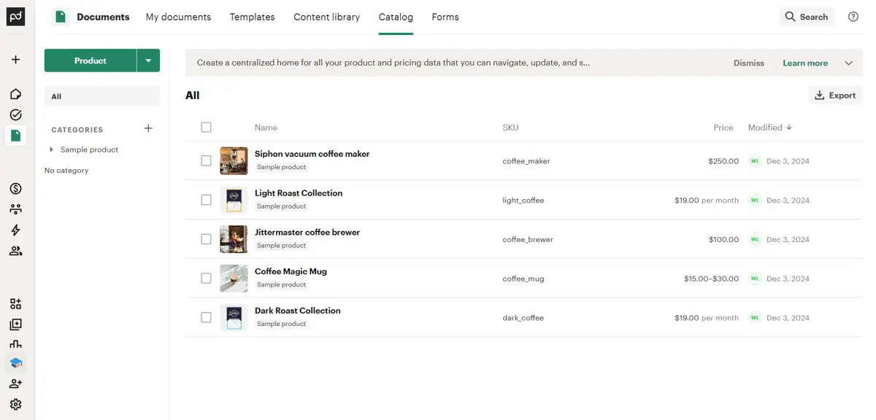Open the org-chart people icon in sidebar
The height and width of the screenshot is (420, 876).
pyautogui.click(x=15, y=209)
